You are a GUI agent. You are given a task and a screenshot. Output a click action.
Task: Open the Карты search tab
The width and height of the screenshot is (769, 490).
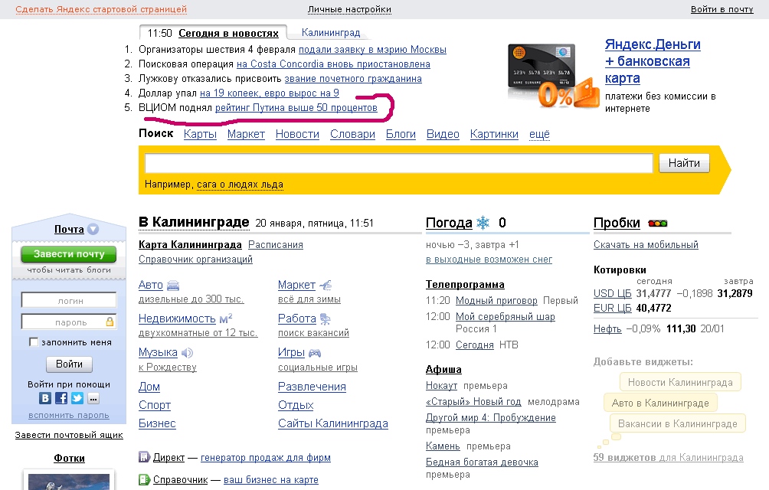pos(200,134)
